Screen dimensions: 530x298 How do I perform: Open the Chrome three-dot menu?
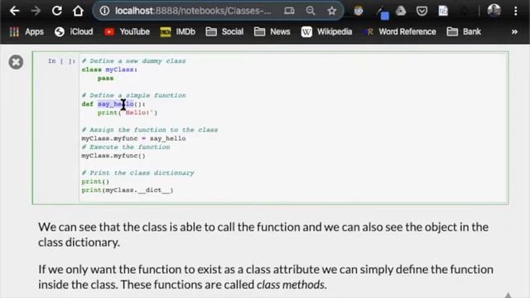pos(515,11)
